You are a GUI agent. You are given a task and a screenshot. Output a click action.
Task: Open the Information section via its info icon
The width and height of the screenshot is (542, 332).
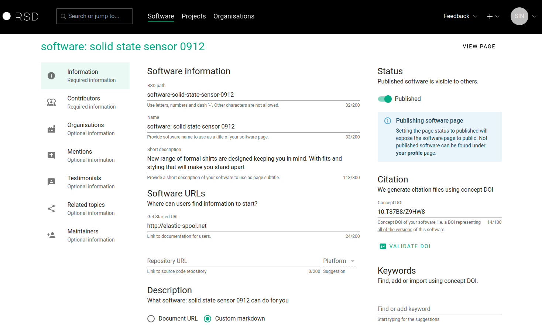pos(51,75)
